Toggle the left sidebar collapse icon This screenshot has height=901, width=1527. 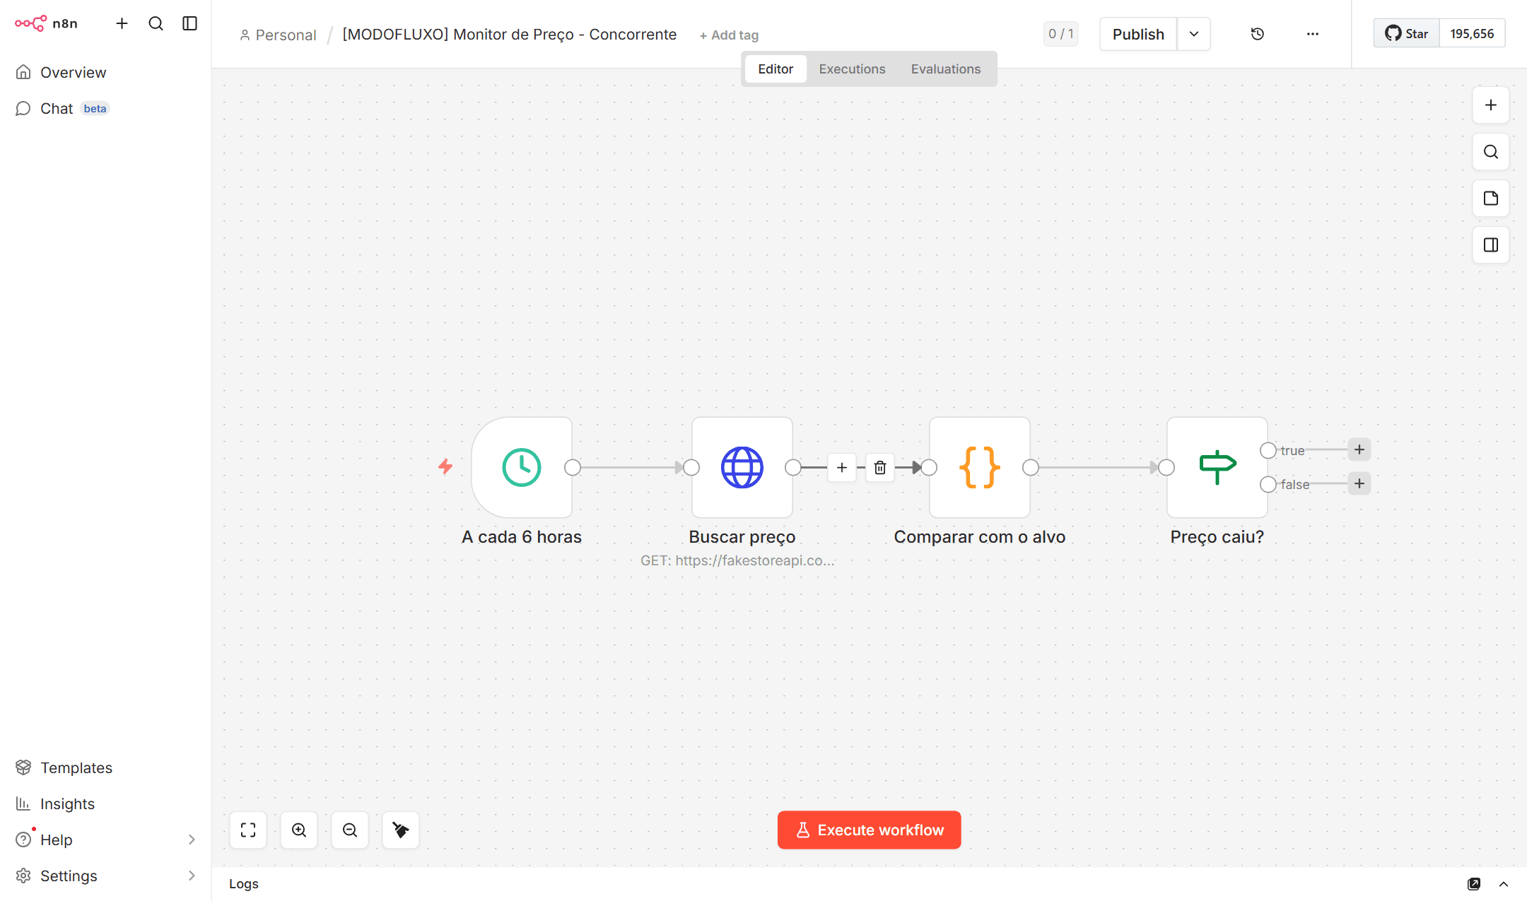189,23
